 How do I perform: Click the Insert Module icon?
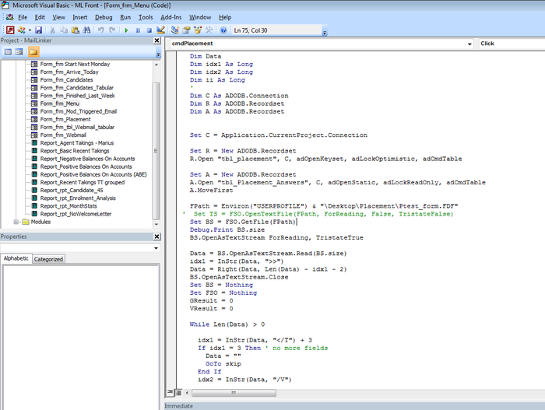click(22, 30)
